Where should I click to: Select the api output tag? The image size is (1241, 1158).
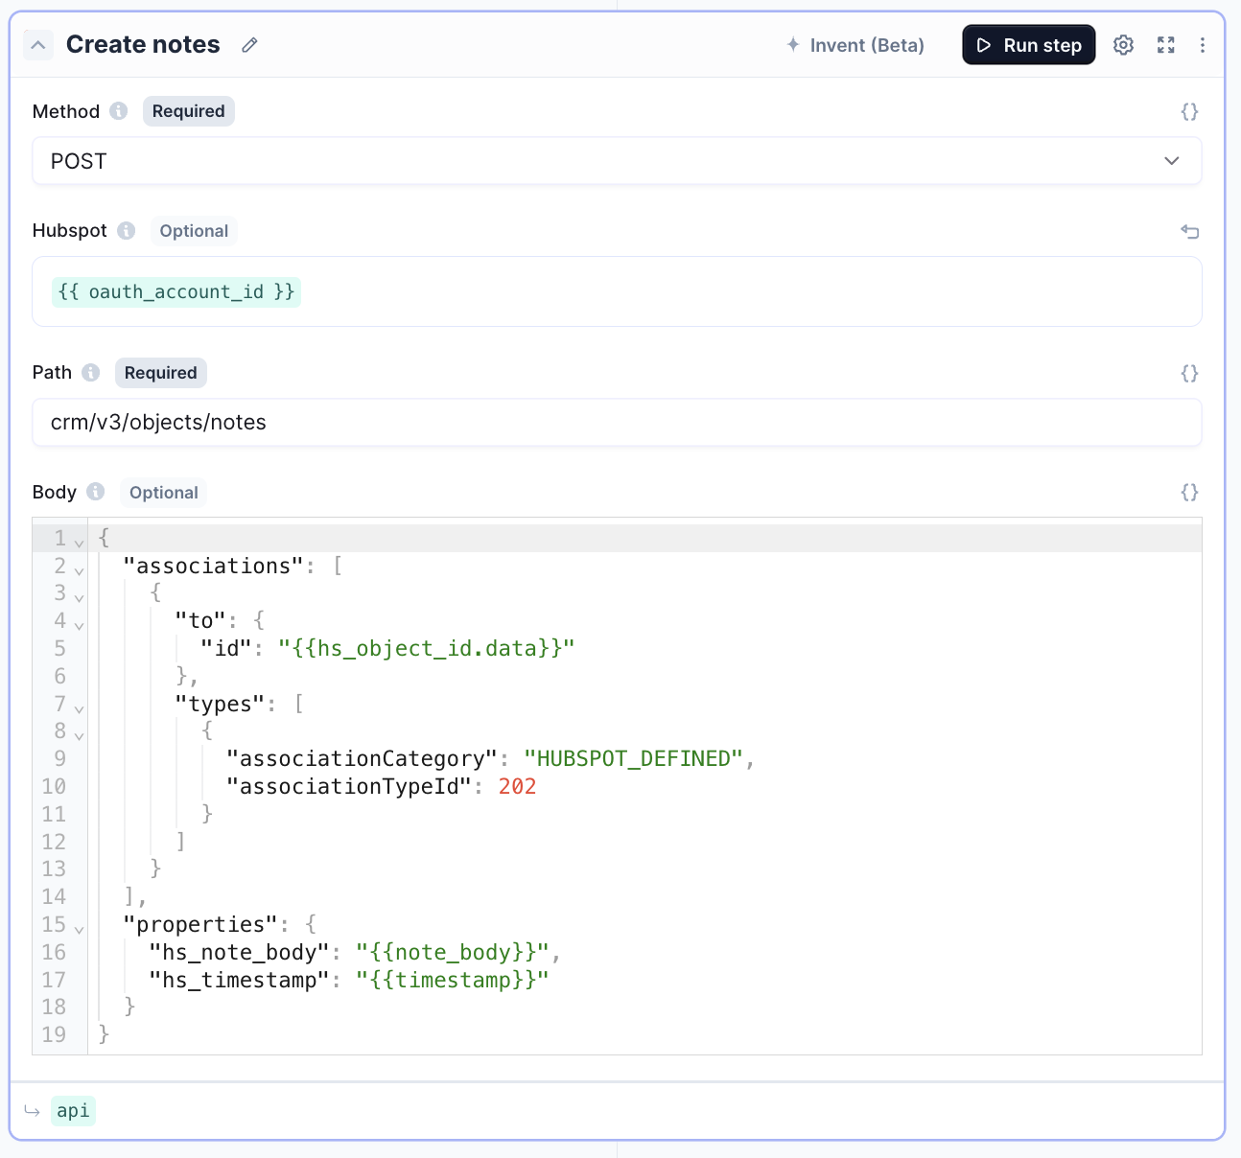click(73, 1110)
